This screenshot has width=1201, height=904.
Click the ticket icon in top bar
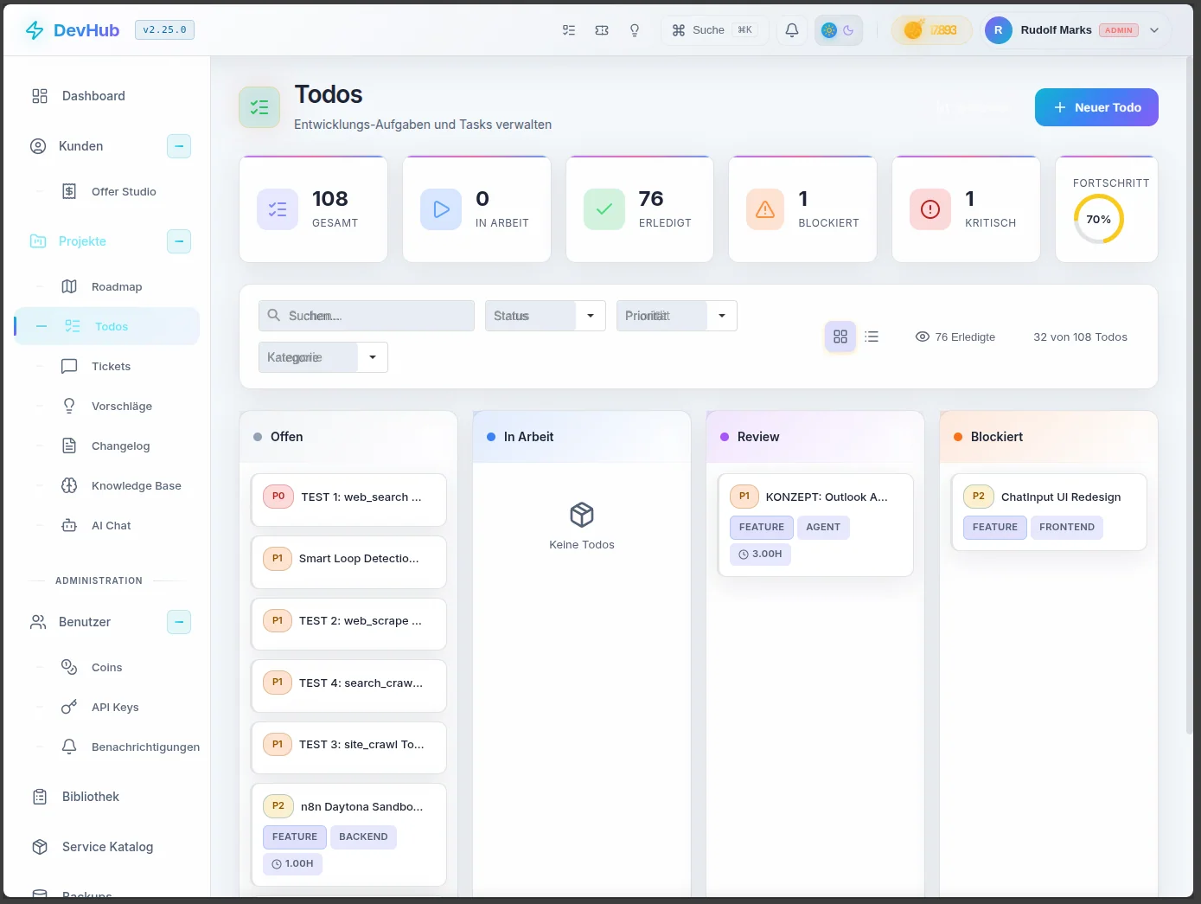pos(602,30)
